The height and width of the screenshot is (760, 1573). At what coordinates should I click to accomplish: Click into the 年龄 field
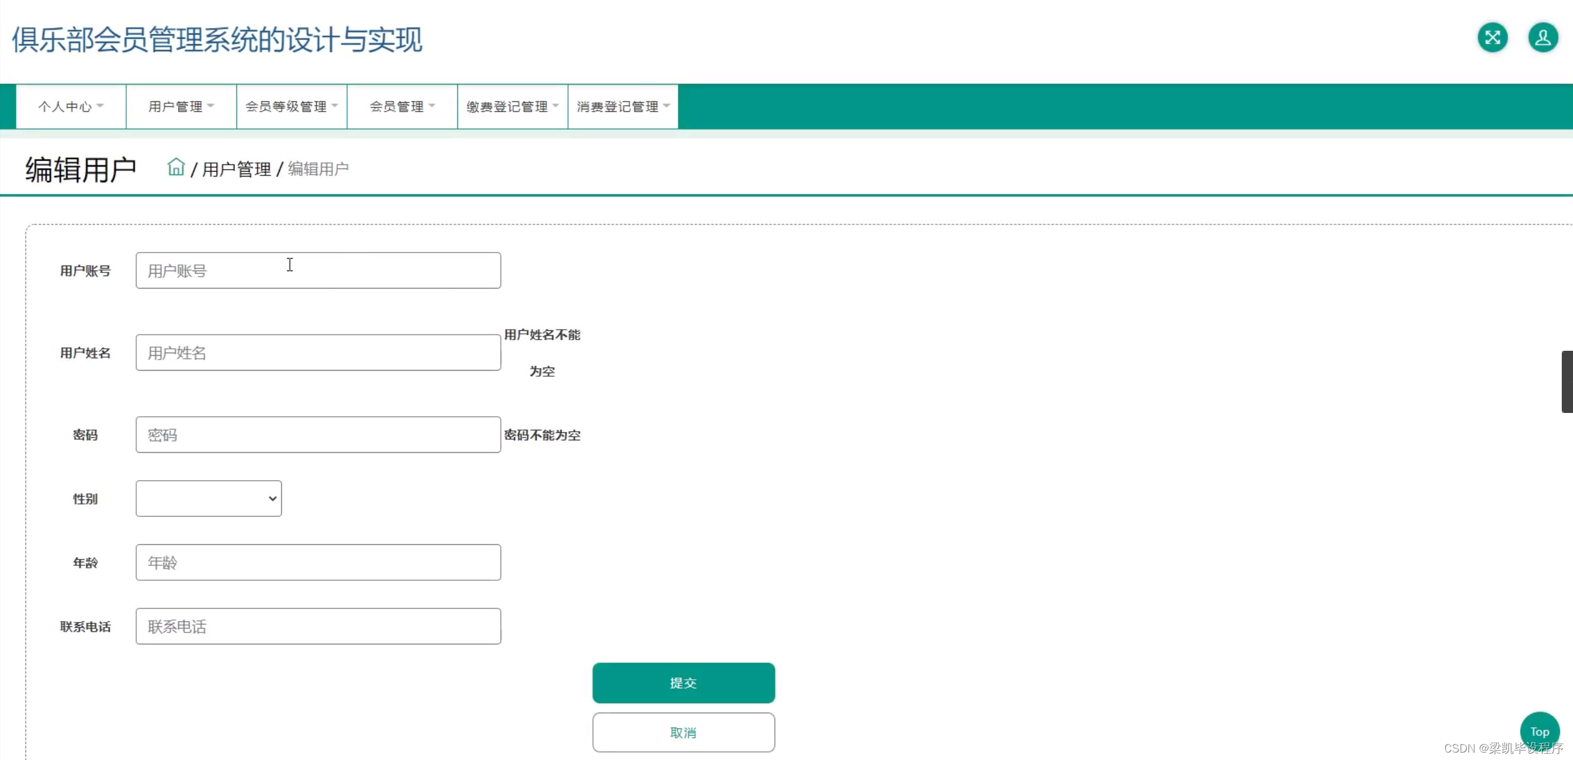pos(318,562)
